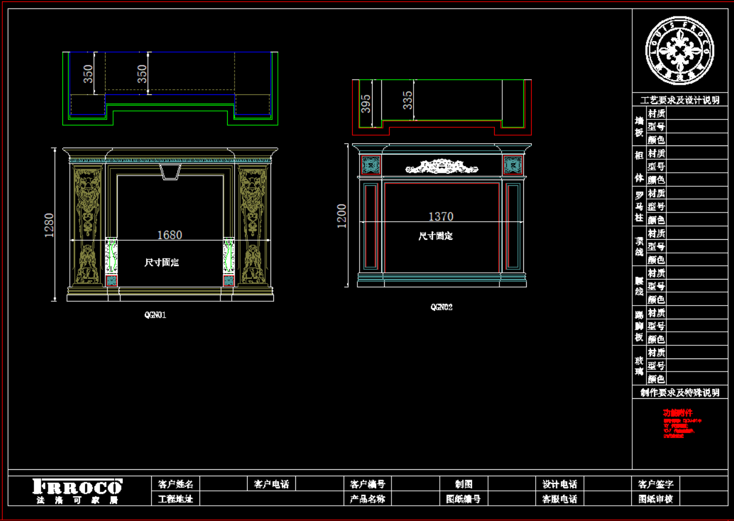
Task: Click the red 功能附件 note text
Action: coord(678,413)
